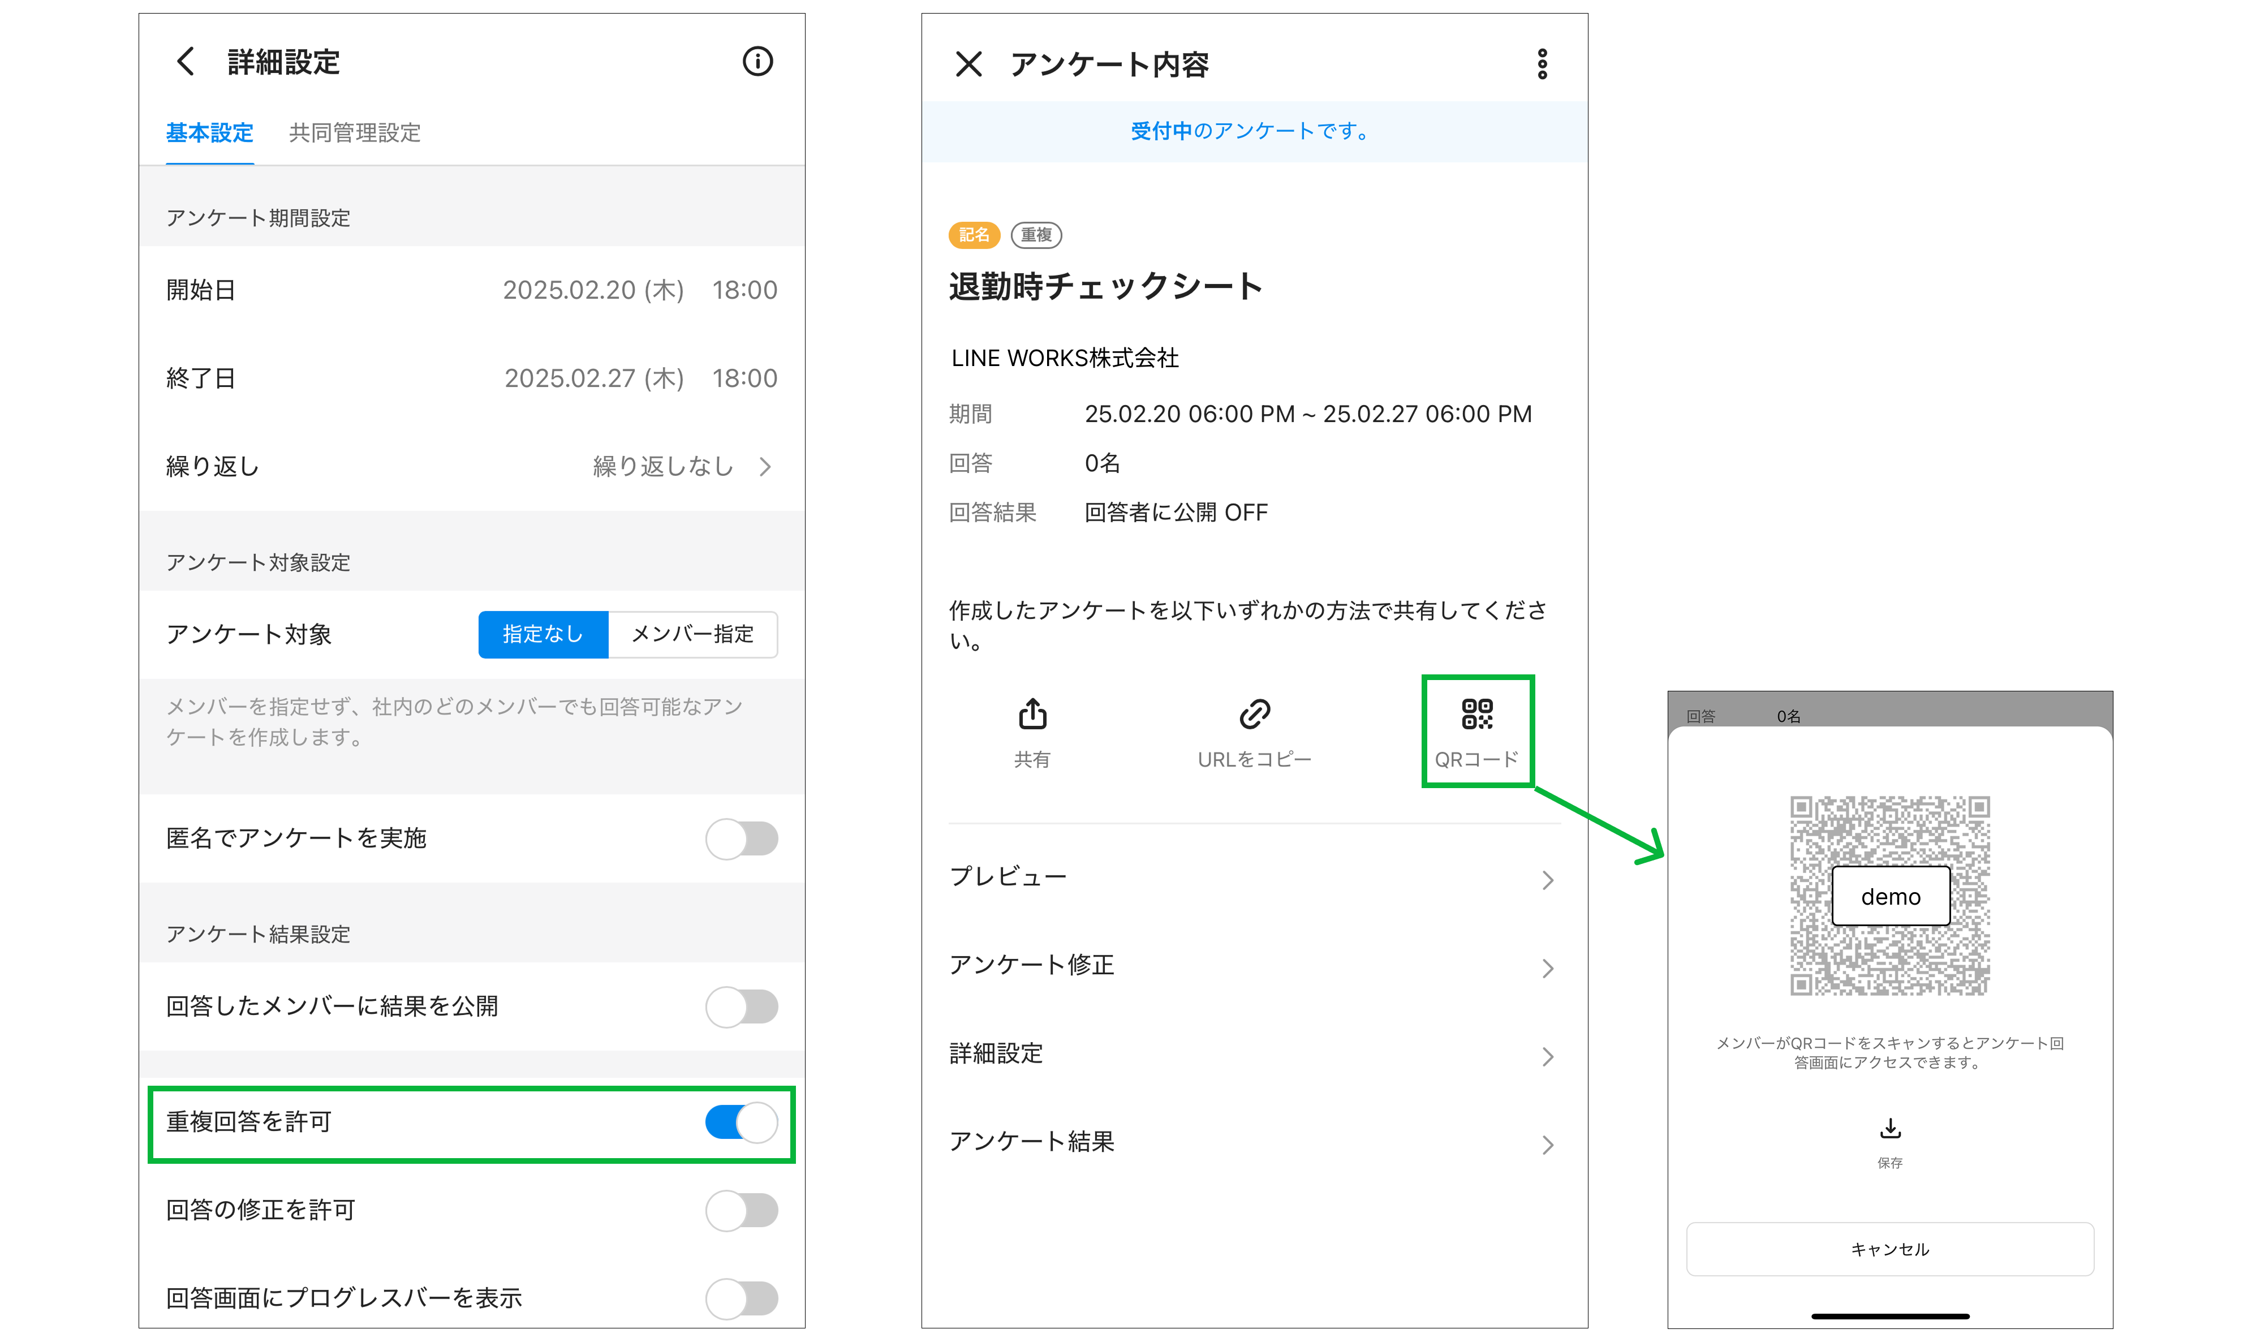Open the info icon in 詳細設定 header
The image size is (2243, 1342).
[757, 62]
